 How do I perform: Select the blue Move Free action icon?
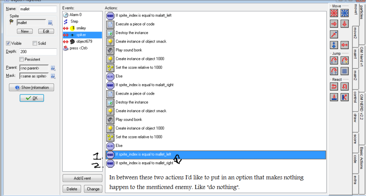click(345, 13)
